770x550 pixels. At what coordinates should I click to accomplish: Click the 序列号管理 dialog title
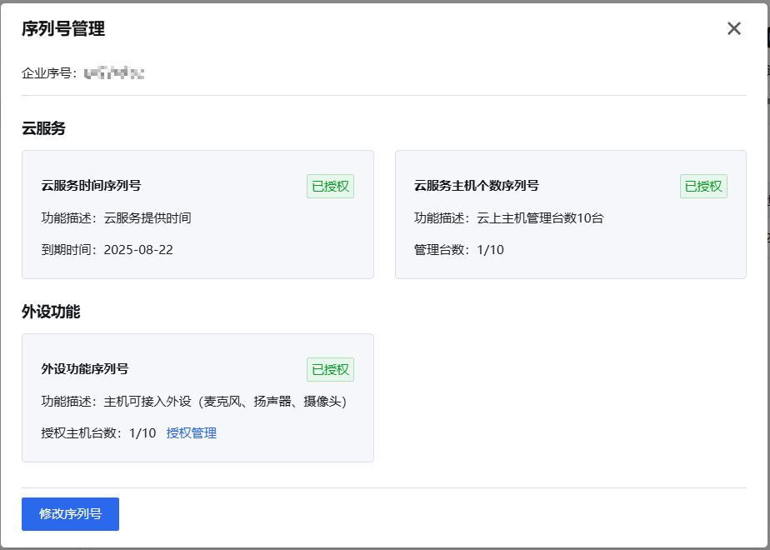click(63, 29)
